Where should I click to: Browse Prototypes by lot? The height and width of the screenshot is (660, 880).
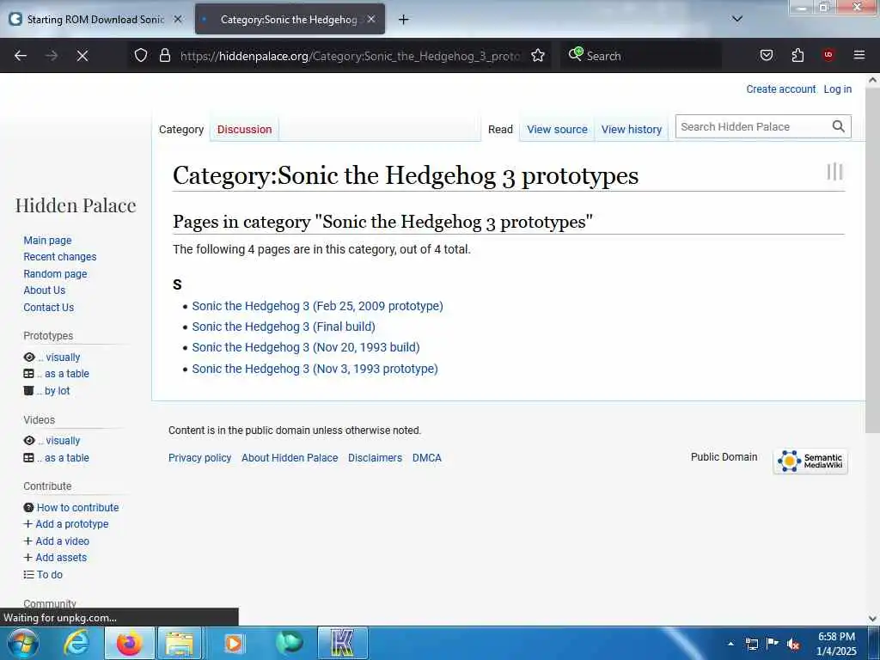[x=53, y=391]
